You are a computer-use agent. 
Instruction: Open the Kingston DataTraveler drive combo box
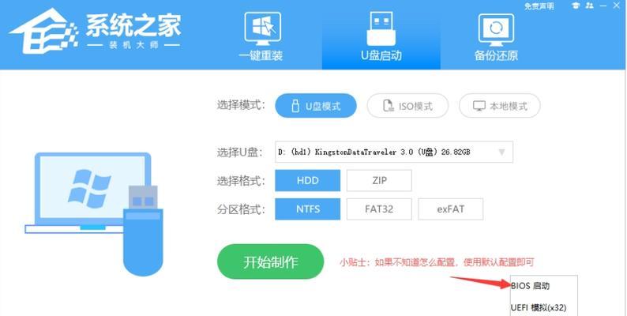(x=394, y=152)
